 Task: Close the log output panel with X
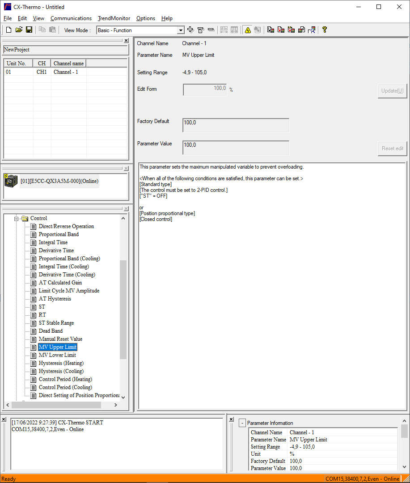point(4,419)
